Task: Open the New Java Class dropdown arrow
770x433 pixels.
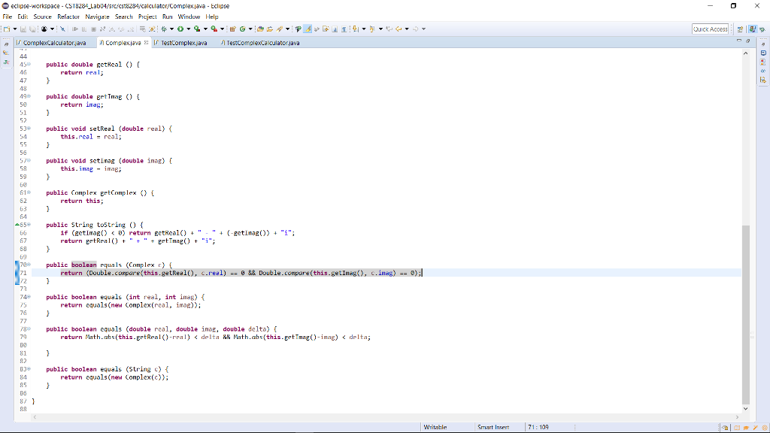Action: pyautogui.click(x=250, y=29)
